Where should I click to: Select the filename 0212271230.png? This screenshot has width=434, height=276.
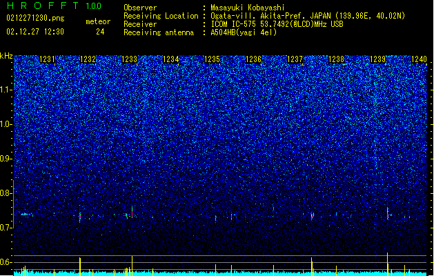pos(35,19)
